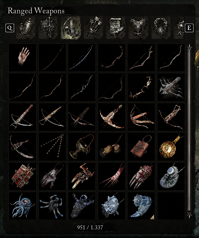This screenshot has width=199, height=238.
Task: Open the shield and sword category tab
Action: [48, 28]
